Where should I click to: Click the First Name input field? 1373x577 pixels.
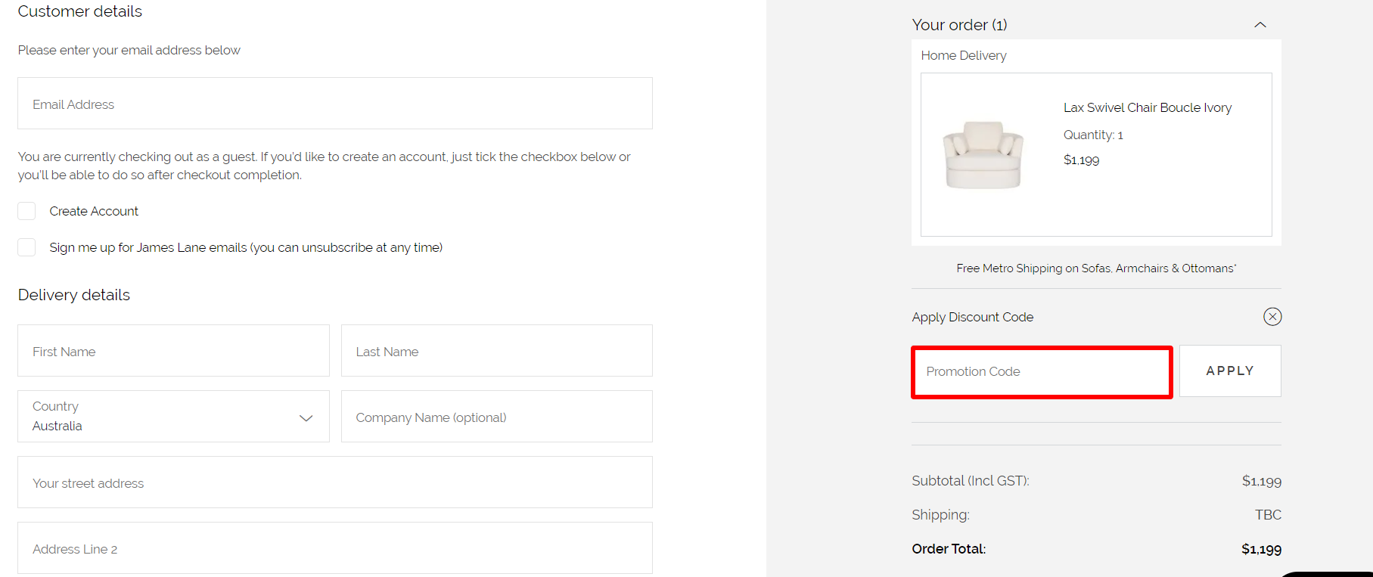pos(173,350)
